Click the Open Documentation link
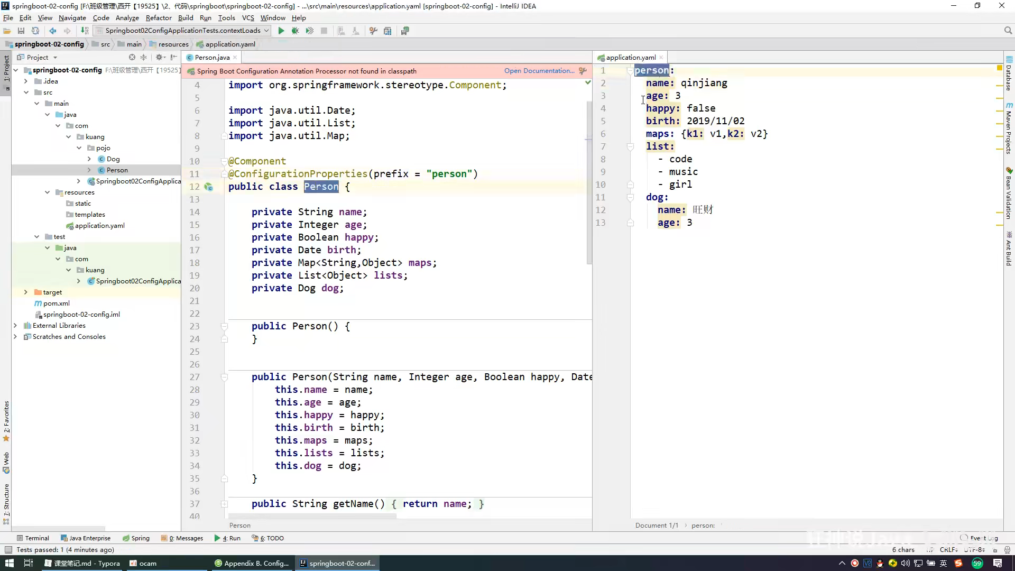The image size is (1015, 571). pos(539,71)
